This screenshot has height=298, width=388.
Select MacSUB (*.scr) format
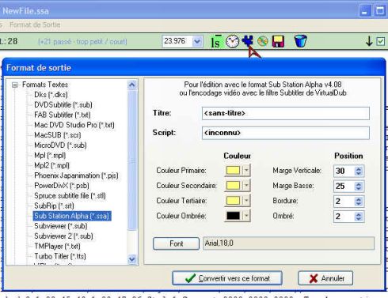pos(58,135)
